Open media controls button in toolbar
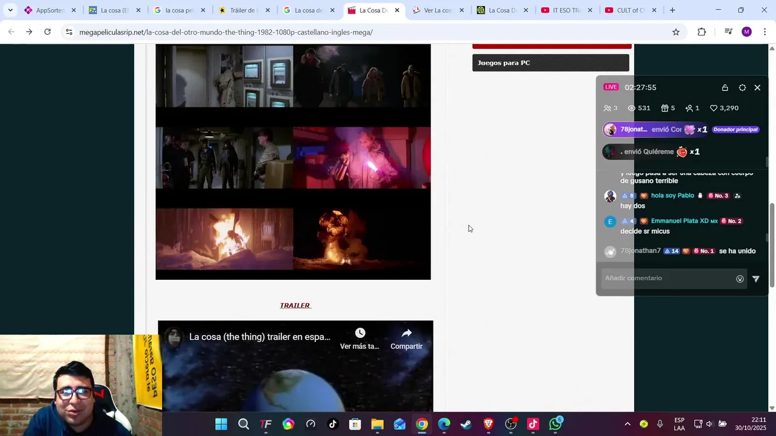 pos(728,32)
